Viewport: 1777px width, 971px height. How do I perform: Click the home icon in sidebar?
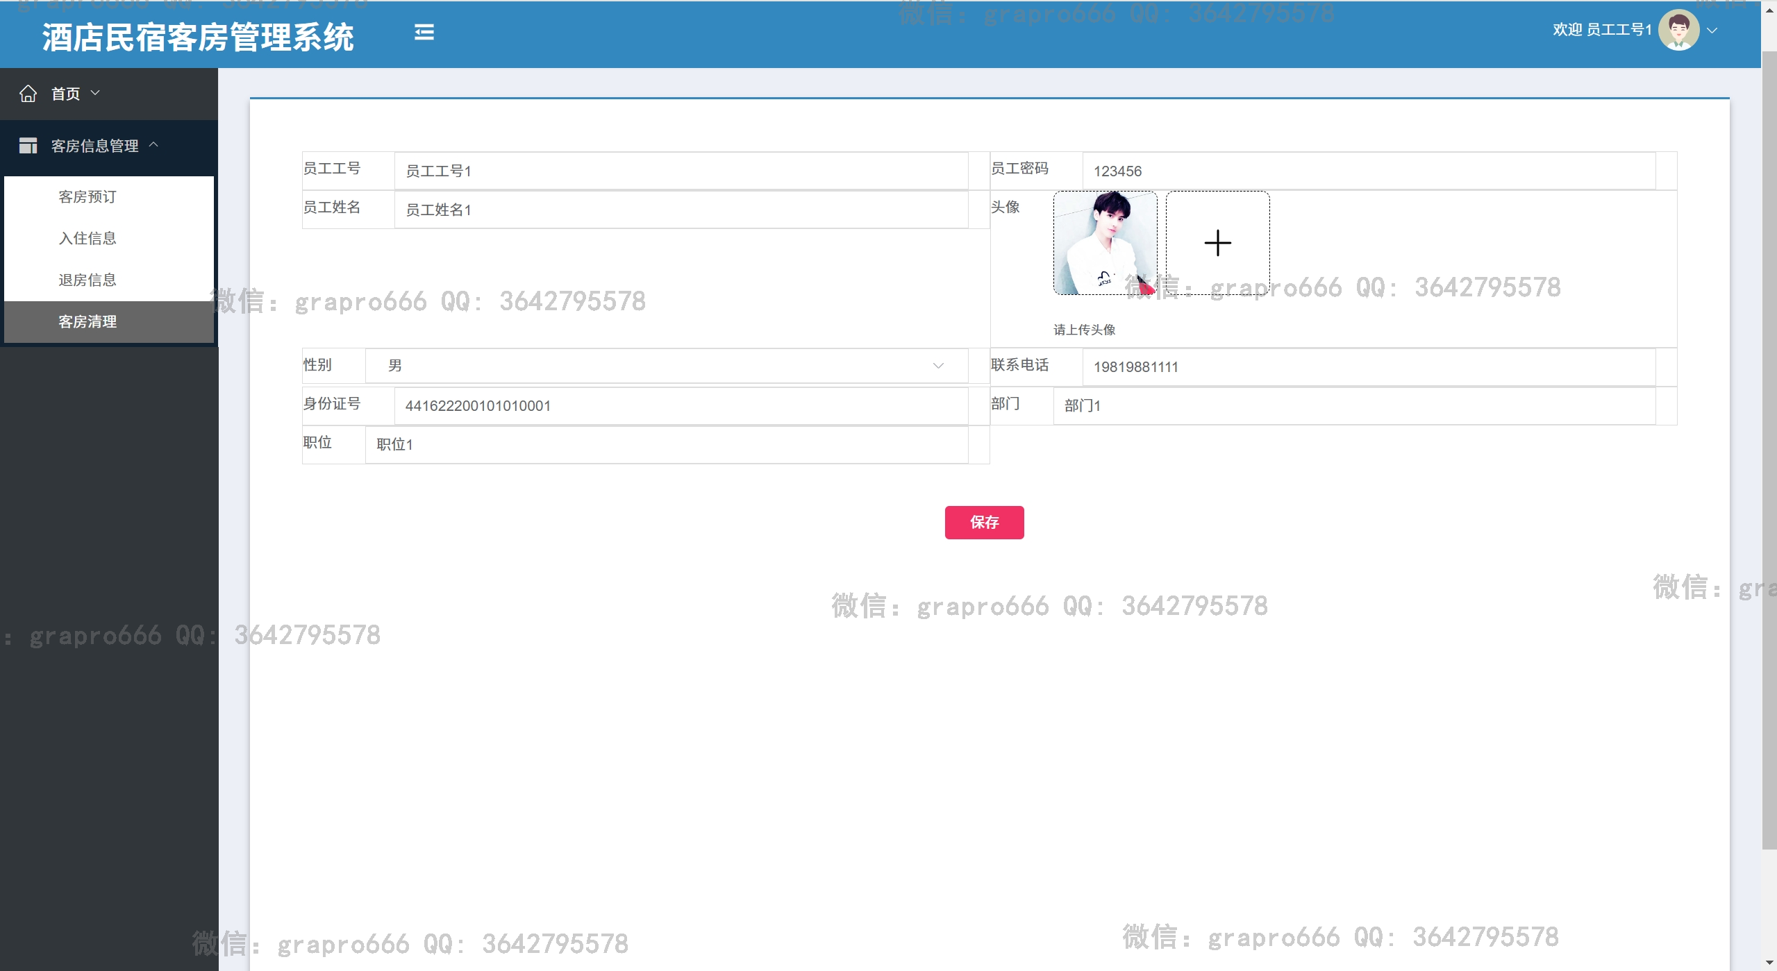[28, 94]
